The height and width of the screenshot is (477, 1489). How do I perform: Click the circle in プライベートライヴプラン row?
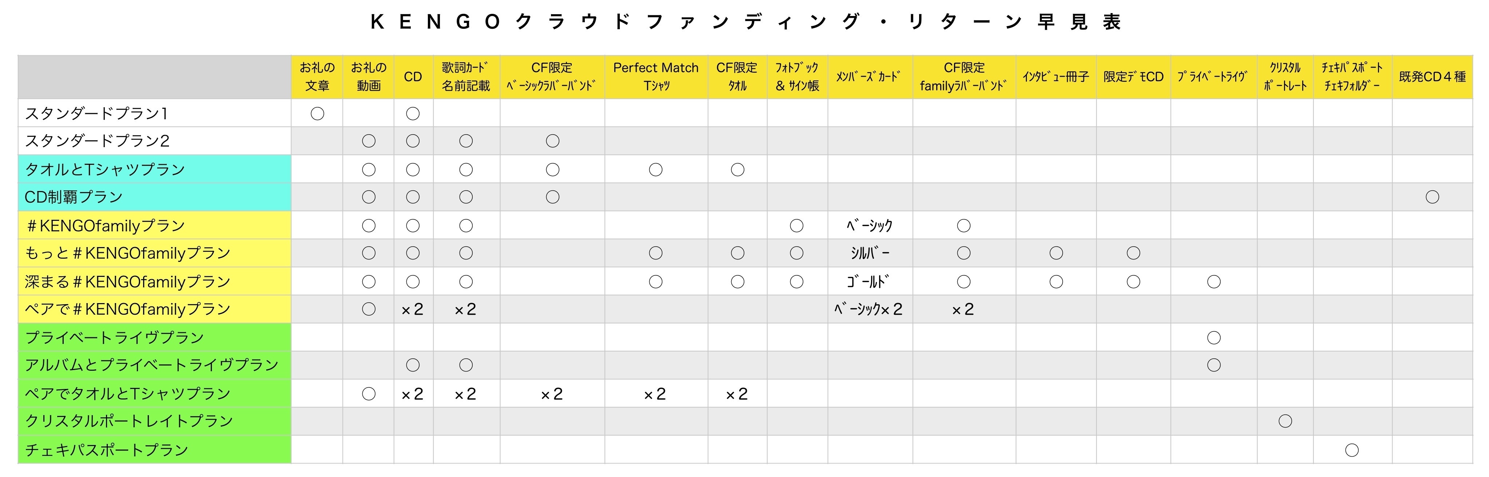tap(1214, 337)
